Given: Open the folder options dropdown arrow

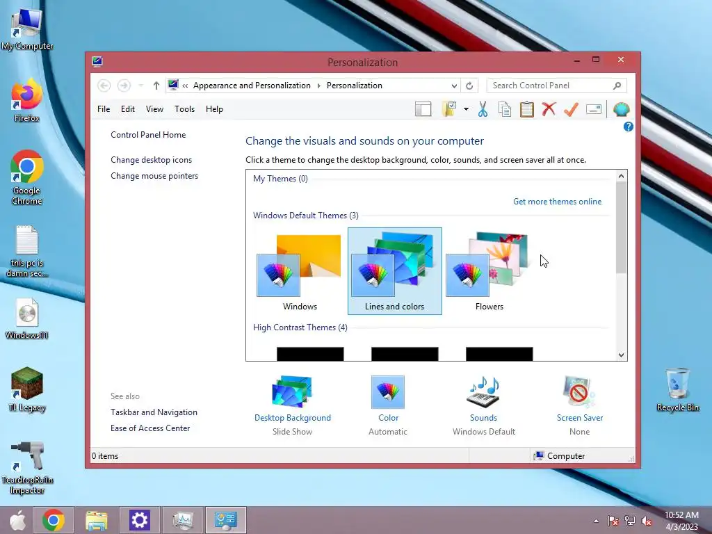Looking at the screenshot, I should [x=466, y=109].
